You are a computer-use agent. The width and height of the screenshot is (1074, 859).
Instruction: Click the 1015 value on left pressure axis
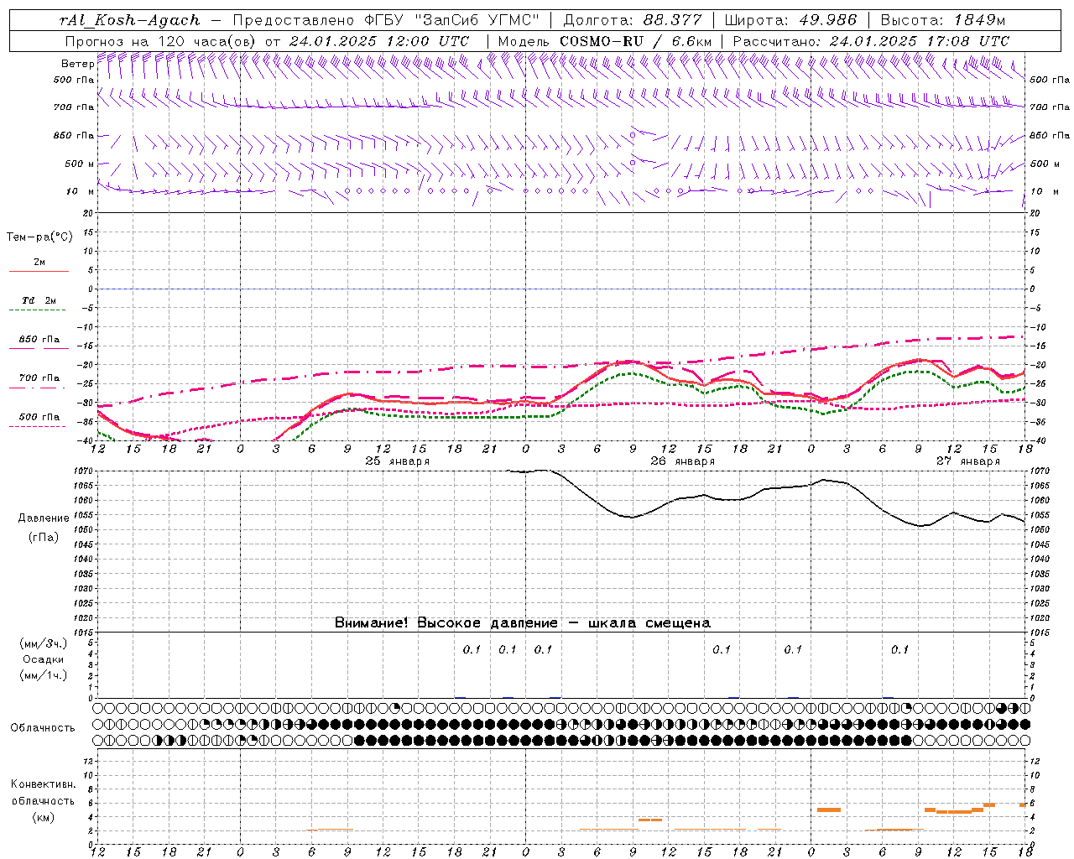(84, 633)
